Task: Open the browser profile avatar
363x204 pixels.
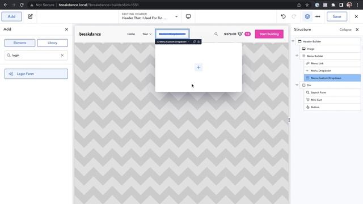Action: point(349,5)
